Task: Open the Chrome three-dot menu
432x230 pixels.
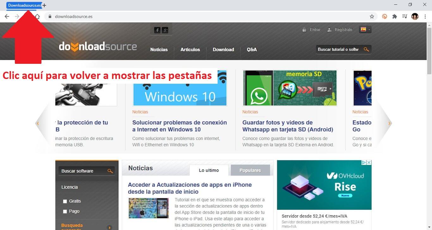Action: click(x=425, y=16)
